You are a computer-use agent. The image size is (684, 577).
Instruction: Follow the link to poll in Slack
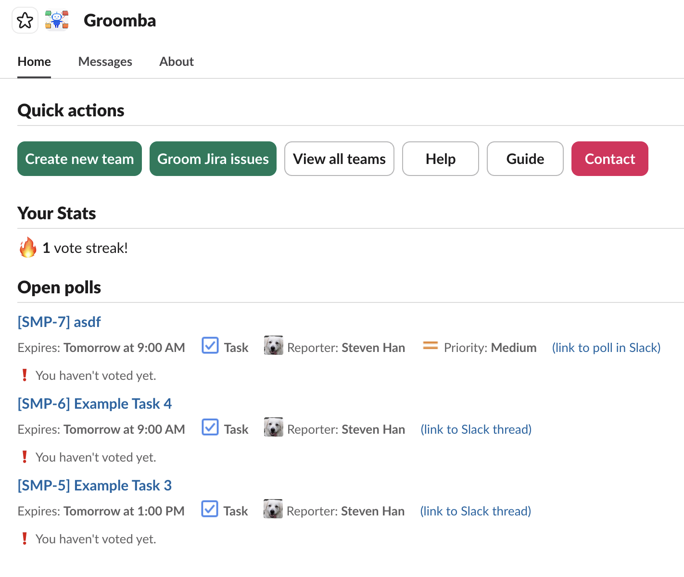[606, 348]
